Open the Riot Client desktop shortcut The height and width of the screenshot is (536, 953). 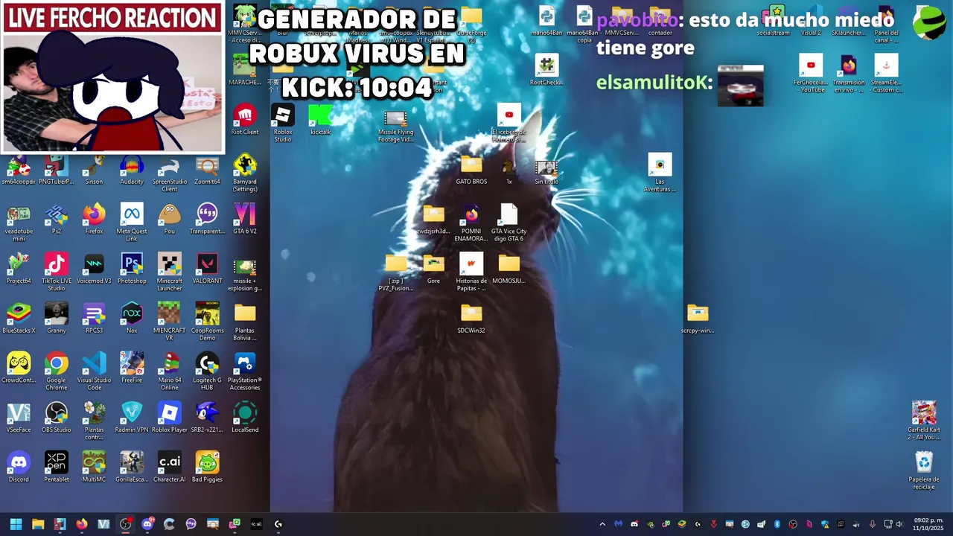click(x=245, y=120)
